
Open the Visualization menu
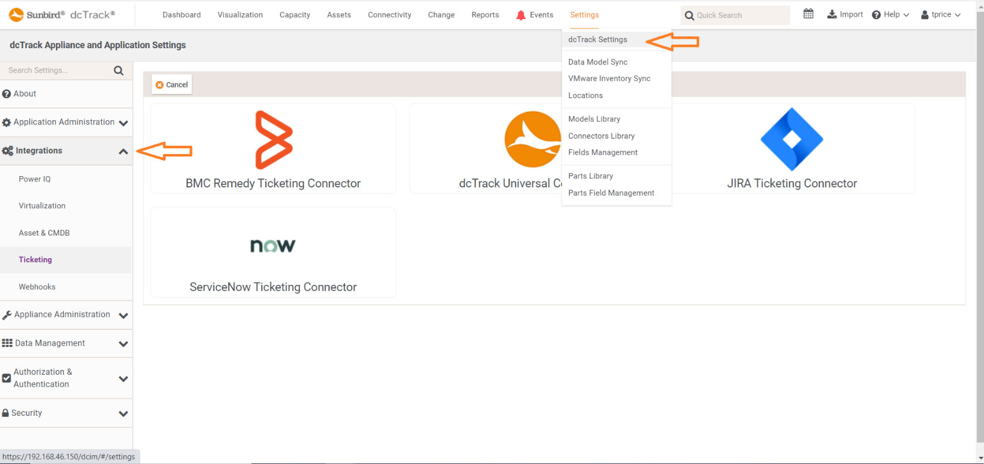[x=240, y=15]
